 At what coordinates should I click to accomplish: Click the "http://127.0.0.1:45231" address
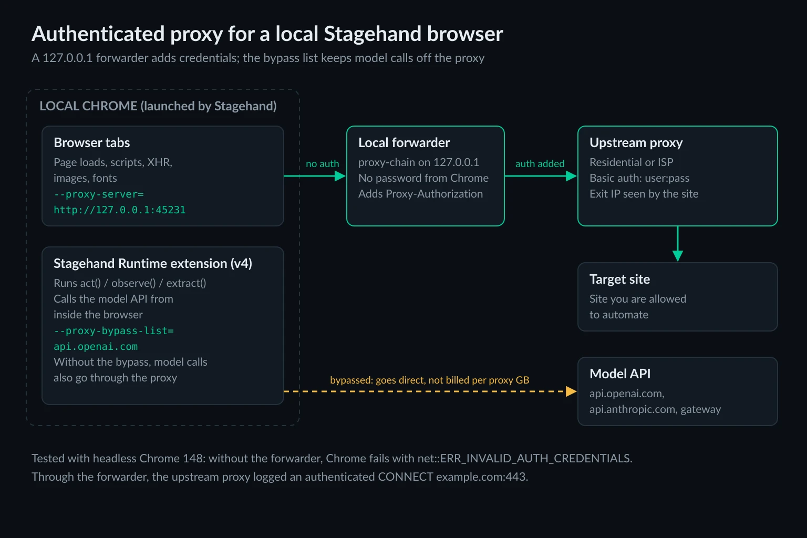click(120, 210)
